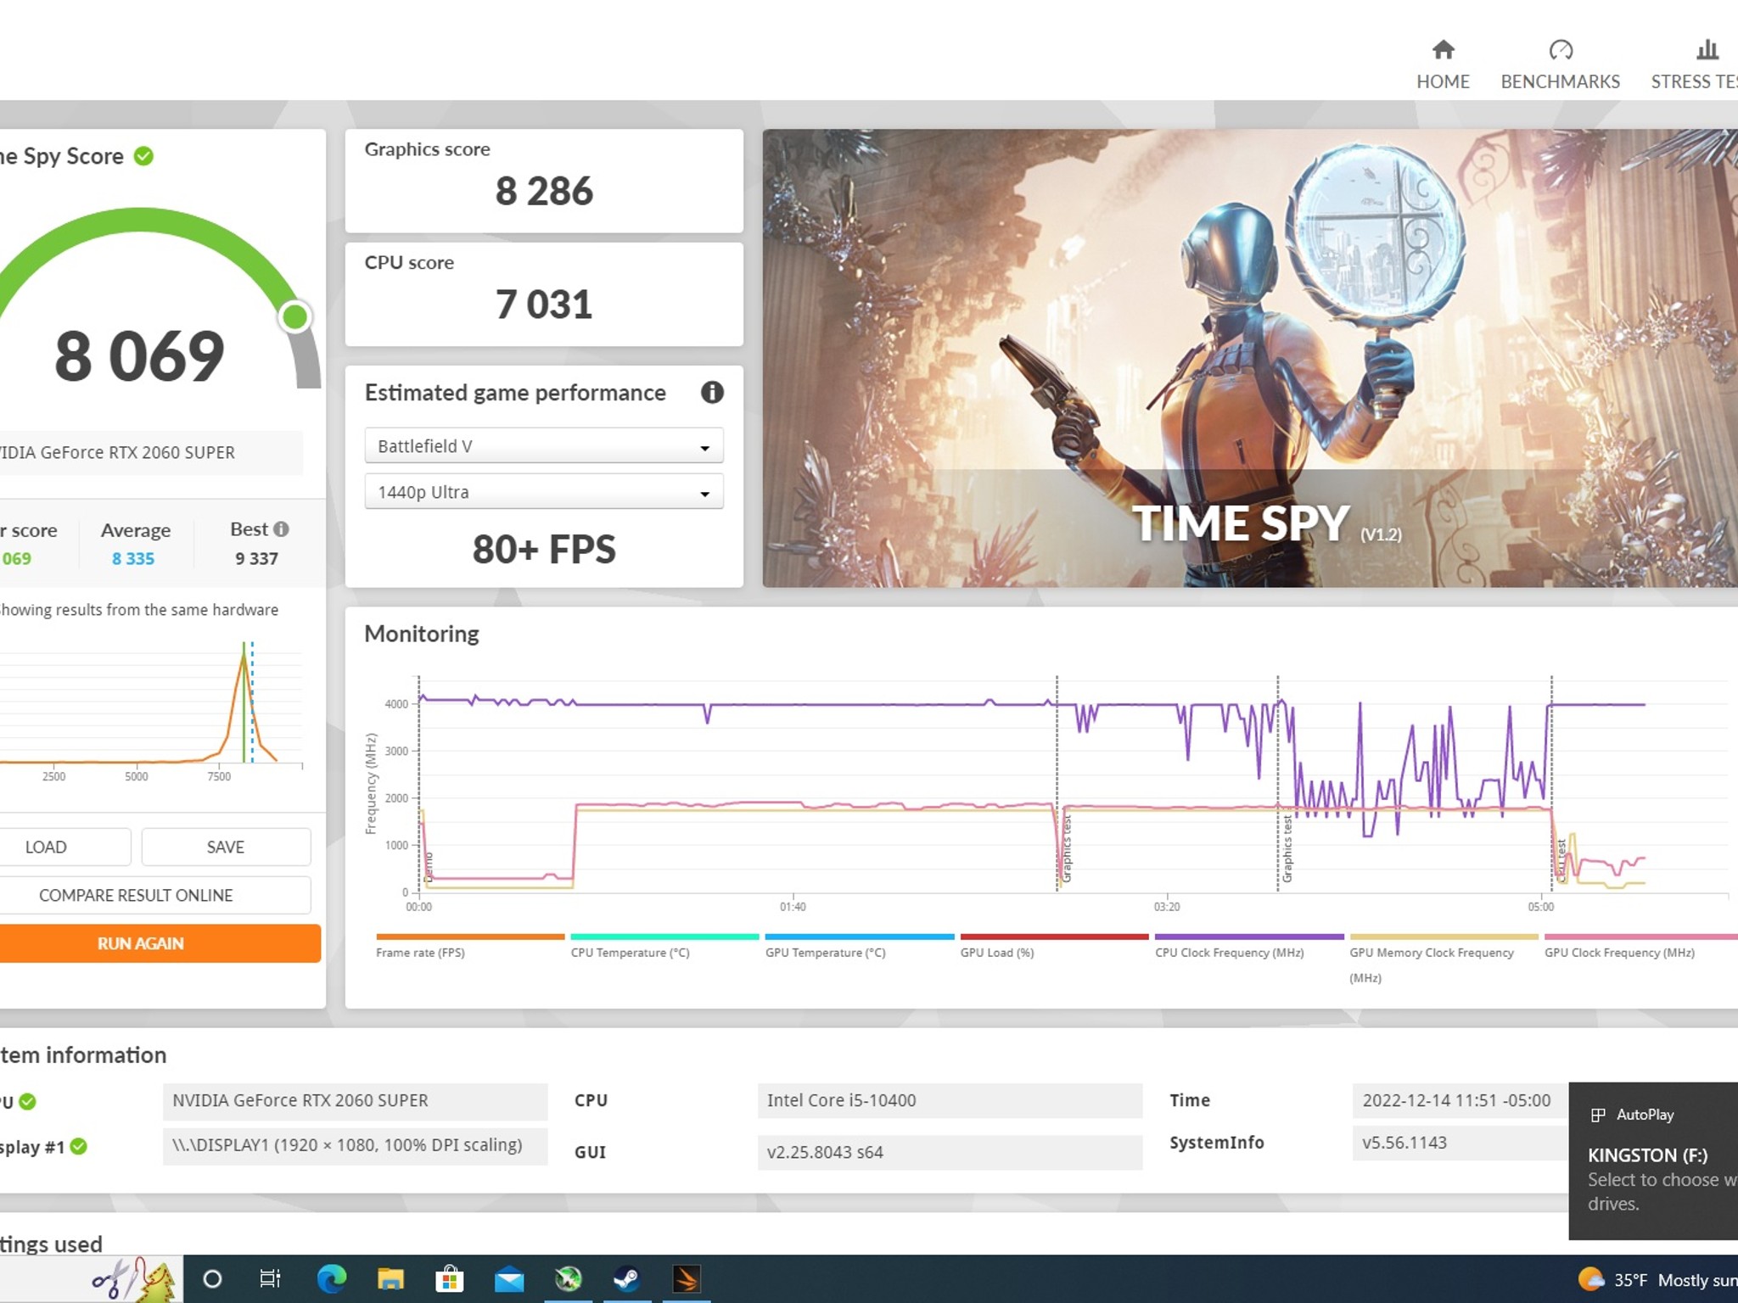Click COMPARE RESULT ONLINE
This screenshot has width=1738, height=1303.
click(x=136, y=895)
